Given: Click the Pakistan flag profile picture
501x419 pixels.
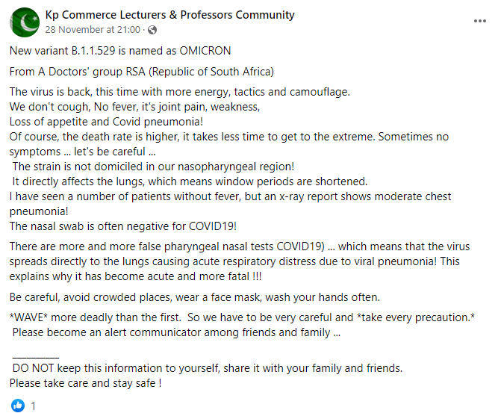Looking at the screenshot, I should [25, 22].
